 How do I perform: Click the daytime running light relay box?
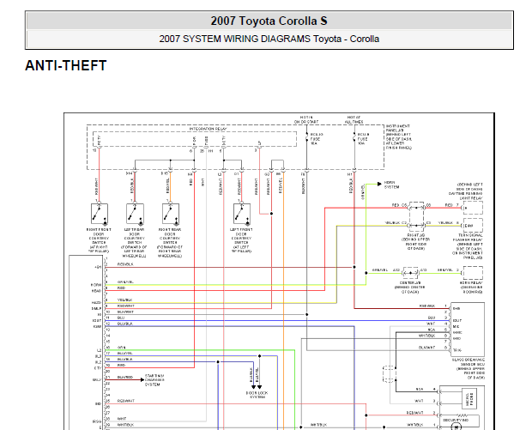pyautogui.click(x=473, y=208)
